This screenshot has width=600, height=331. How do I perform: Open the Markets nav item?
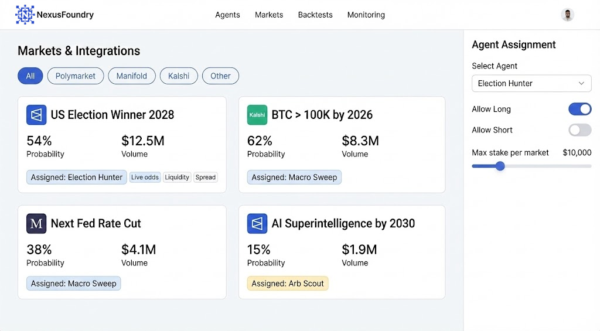(269, 15)
